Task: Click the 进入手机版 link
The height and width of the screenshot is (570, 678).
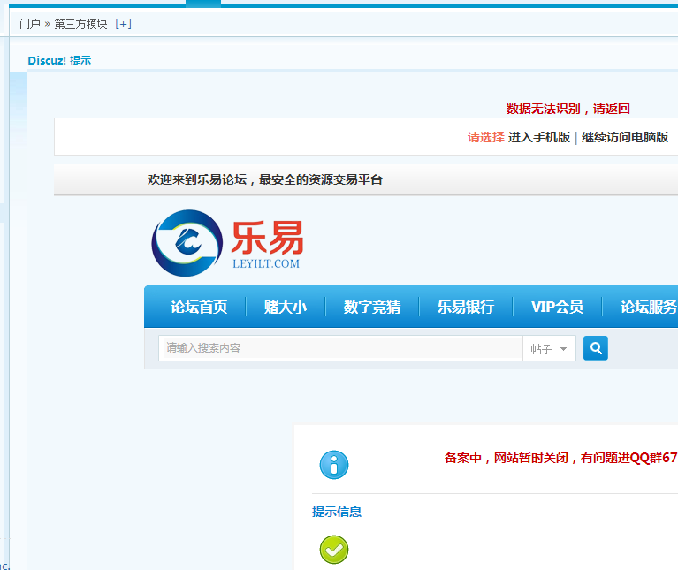Action: coord(538,138)
